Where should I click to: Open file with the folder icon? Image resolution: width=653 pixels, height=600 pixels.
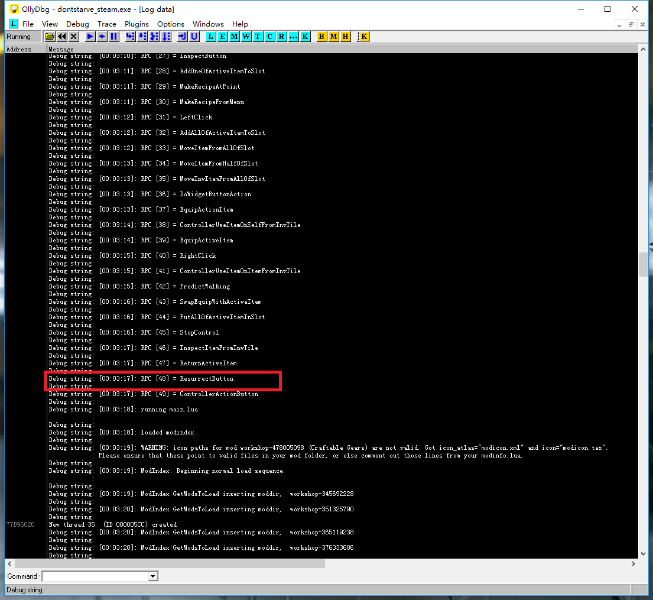coord(50,37)
